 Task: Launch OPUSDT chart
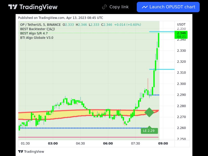click(168, 7)
